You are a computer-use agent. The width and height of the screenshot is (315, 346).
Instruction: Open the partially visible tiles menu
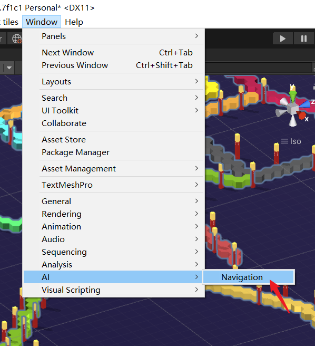[x=9, y=22]
